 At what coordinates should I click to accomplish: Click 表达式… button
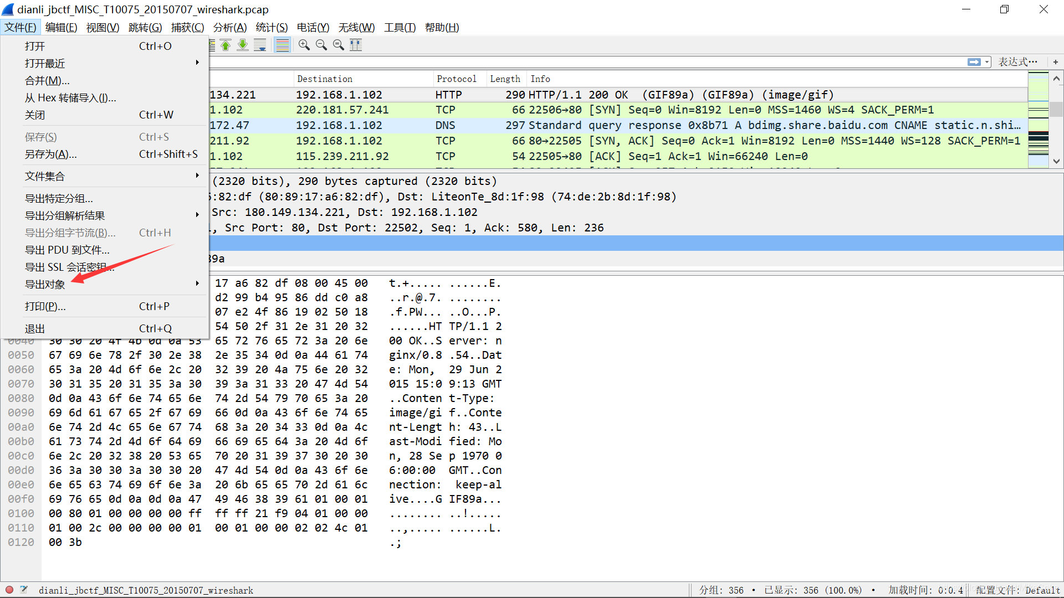(x=1017, y=62)
